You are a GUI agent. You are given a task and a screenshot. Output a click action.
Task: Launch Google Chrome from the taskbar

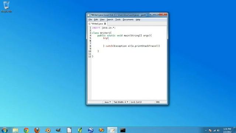coord(26,130)
